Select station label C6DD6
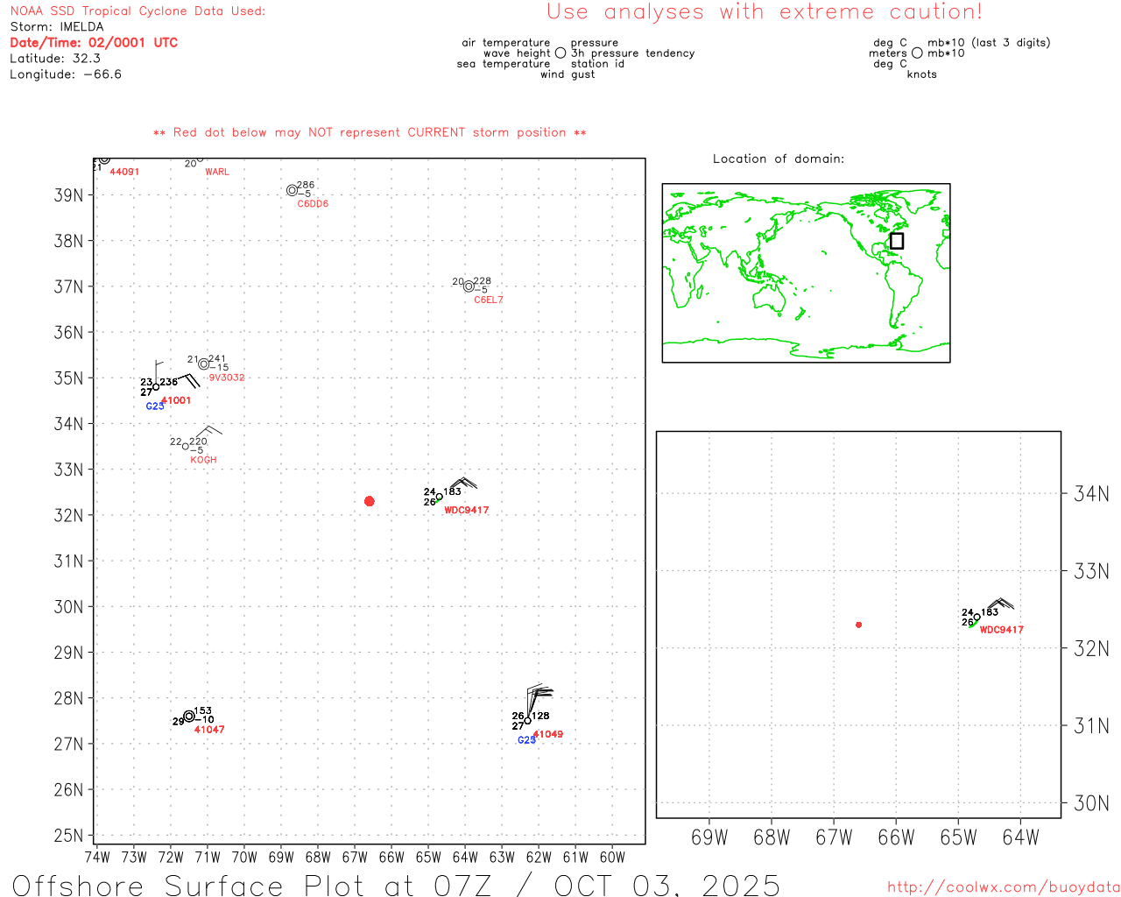Image resolution: width=1121 pixels, height=897 pixels. point(313,204)
